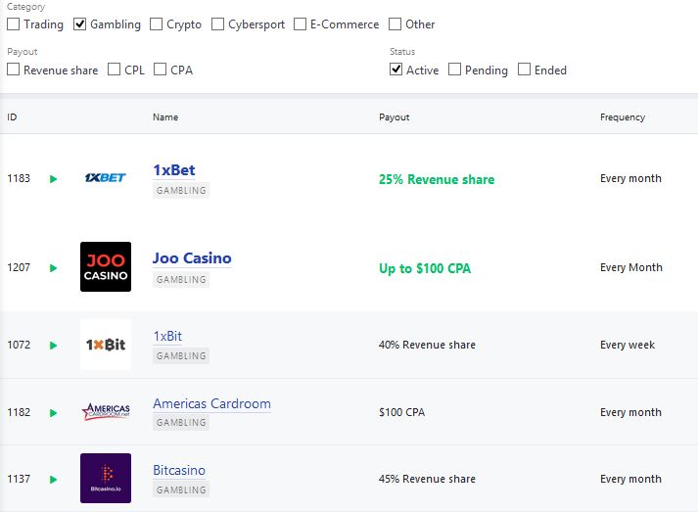This screenshot has height=512, width=698.
Task: Click the Payout column header
Action: [x=394, y=117]
